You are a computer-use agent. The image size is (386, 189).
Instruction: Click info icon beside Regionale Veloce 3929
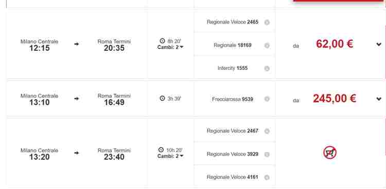pyautogui.click(x=267, y=155)
